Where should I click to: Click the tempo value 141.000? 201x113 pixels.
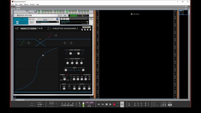pos(89,103)
